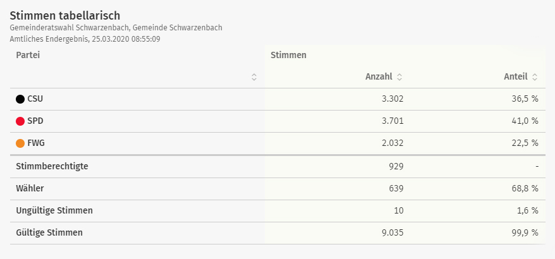This screenshot has width=555, height=259.
Task: Click the Ungültige Stimmen row label
Action: 54,211
